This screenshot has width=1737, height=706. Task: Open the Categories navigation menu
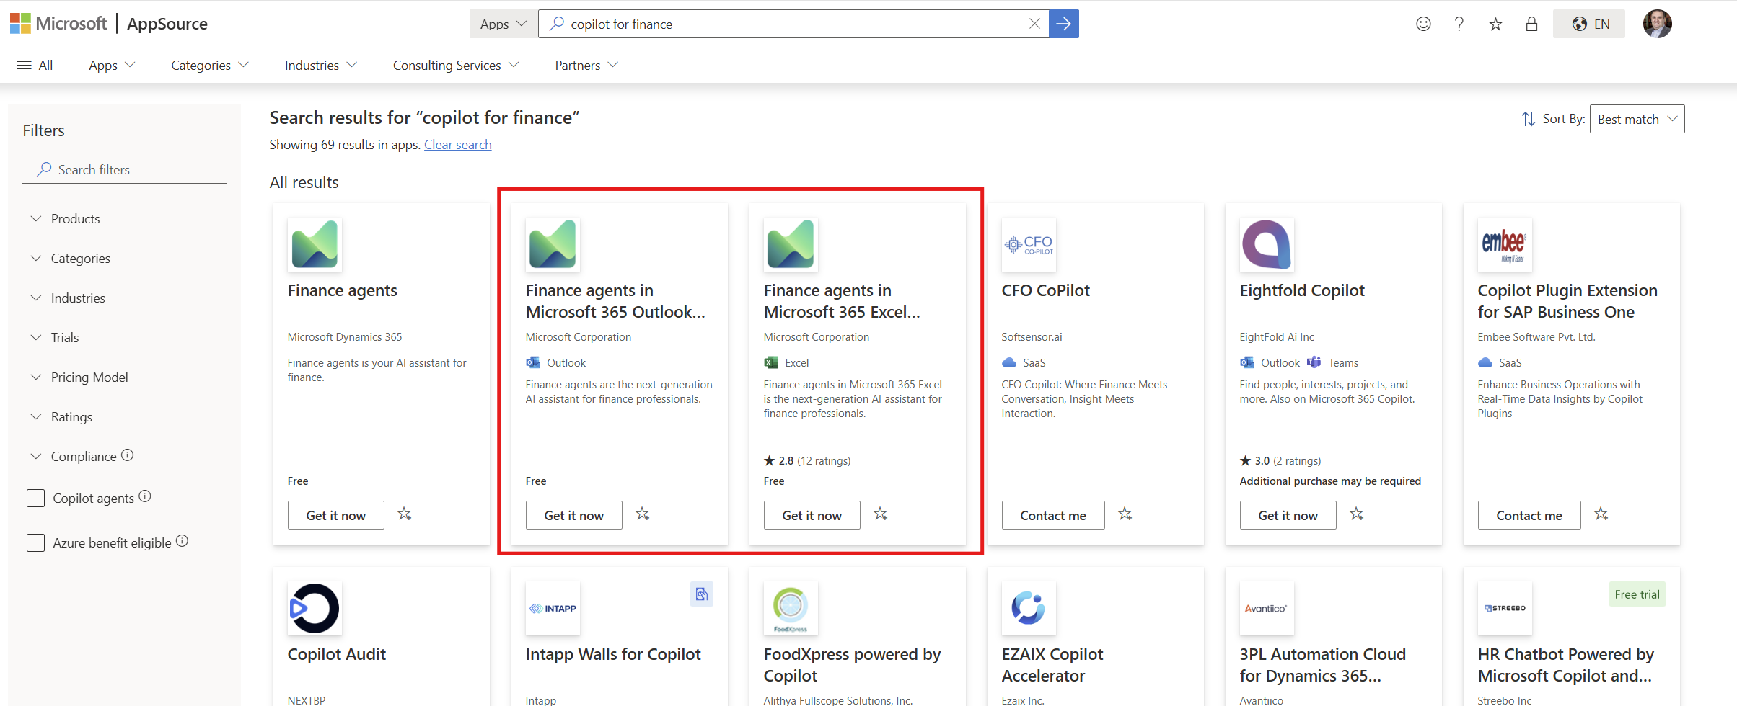(x=210, y=65)
